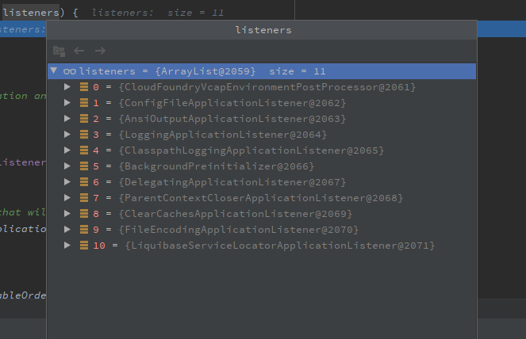The height and width of the screenshot is (339, 526).
Task: Click the listeners popup title bar
Action: click(263, 30)
